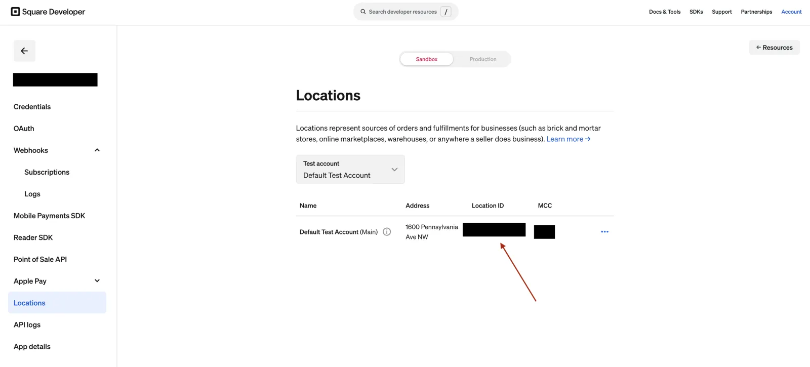810x367 pixels.
Task: Click the Square Developer logo
Action: pyautogui.click(x=48, y=12)
